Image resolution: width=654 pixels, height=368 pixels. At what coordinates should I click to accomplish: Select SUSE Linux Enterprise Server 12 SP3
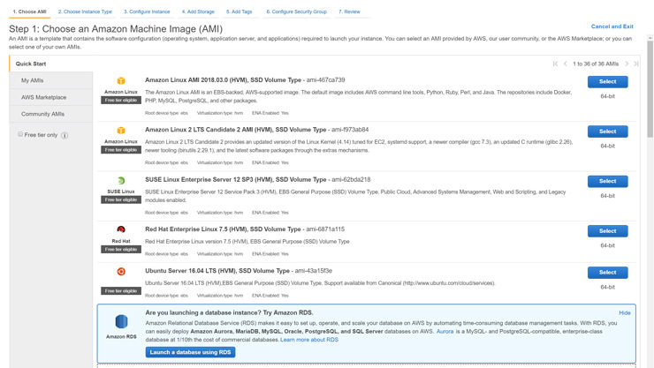pos(608,181)
